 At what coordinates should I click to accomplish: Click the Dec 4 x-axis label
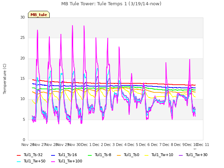[121, 145]
